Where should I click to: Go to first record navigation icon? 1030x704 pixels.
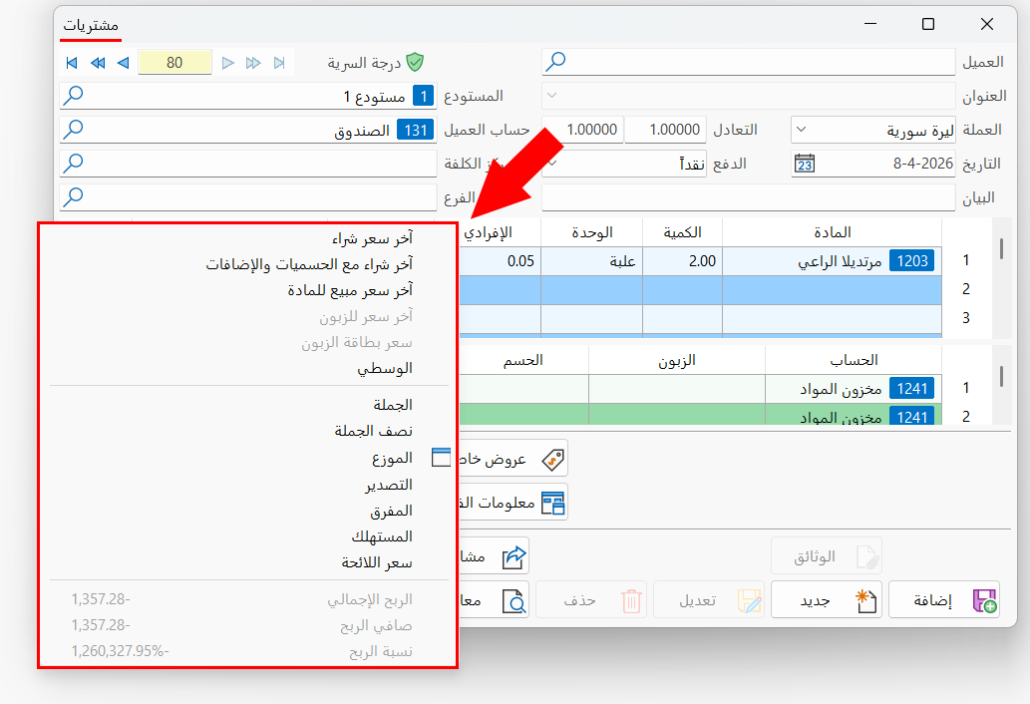pos(72,63)
